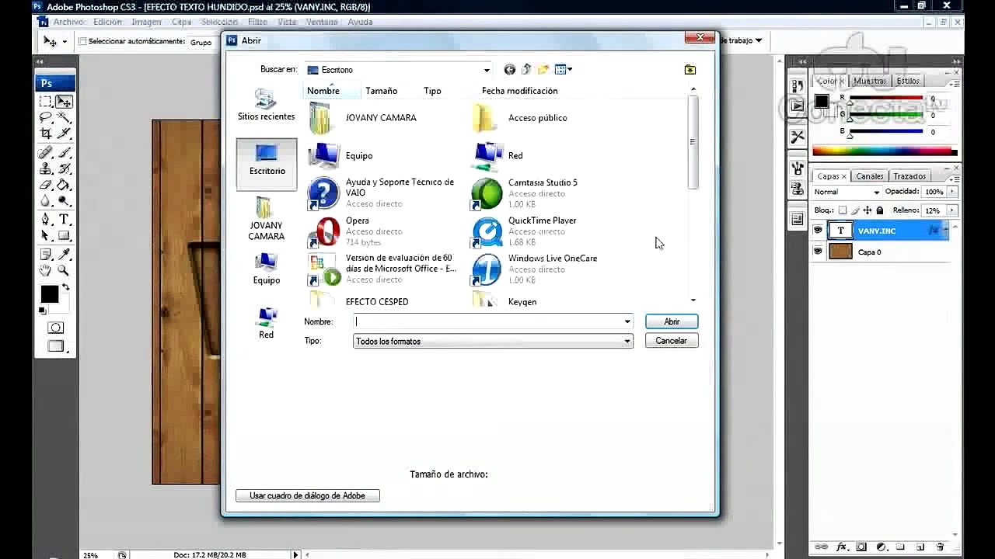Click Usar cuadro de diálogo de Adobe
The image size is (995, 559).
click(307, 495)
